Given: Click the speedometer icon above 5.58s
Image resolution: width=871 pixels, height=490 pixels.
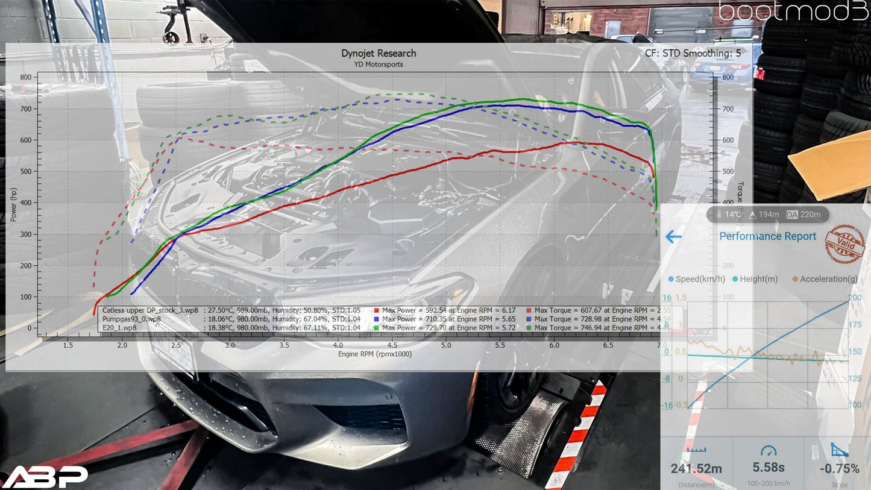Looking at the screenshot, I should coord(768,451).
